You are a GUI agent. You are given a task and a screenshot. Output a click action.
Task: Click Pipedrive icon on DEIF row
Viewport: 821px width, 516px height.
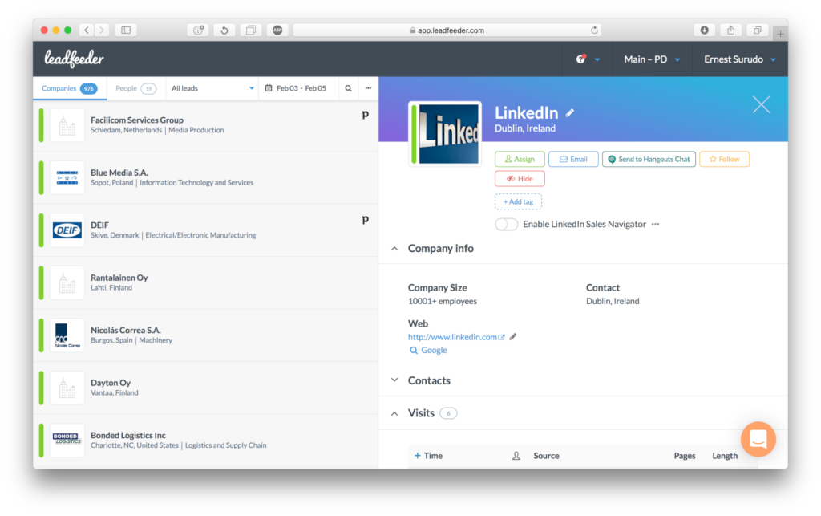pyautogui.click(x=366, y=220)
